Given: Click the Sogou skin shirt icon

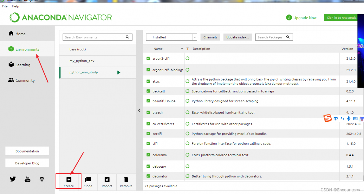Looking at the screenshot, I should (361, 118).
